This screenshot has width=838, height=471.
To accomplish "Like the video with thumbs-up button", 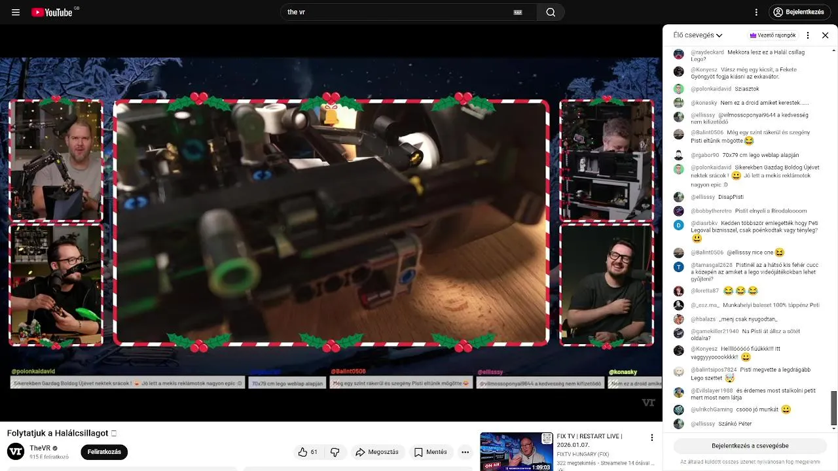I will click(x=308, y=452).
